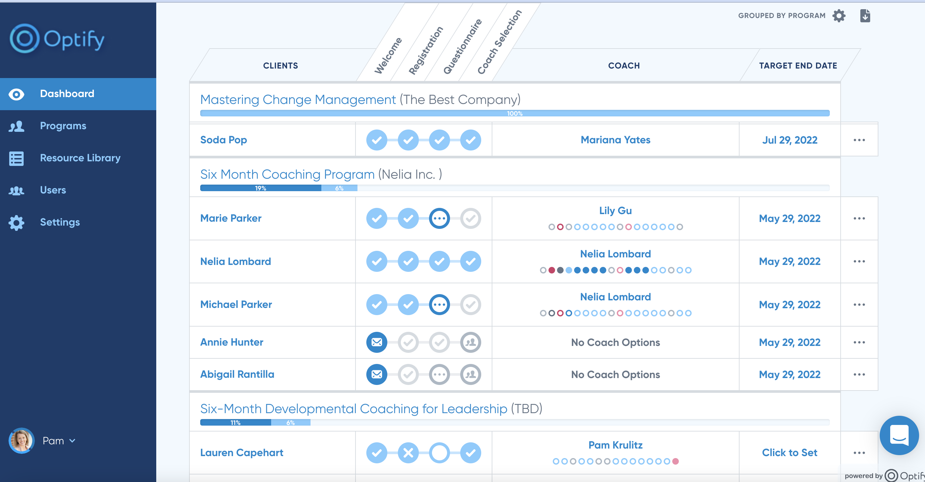Select the Programs sidebar icon
The height and width of the screenshot is (482, 925).
point(16,126)
